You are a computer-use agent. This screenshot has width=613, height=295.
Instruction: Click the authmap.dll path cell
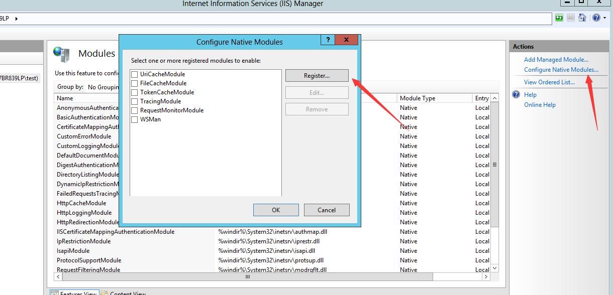tap(273, 232)
